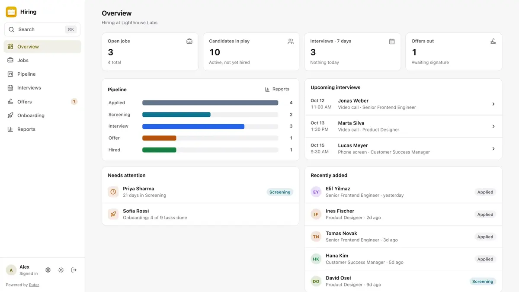The width and height of the screenshot is (519, 292).
Task: Open Lucas Meyer interview via chevron
Action: [x=493, y=149]
